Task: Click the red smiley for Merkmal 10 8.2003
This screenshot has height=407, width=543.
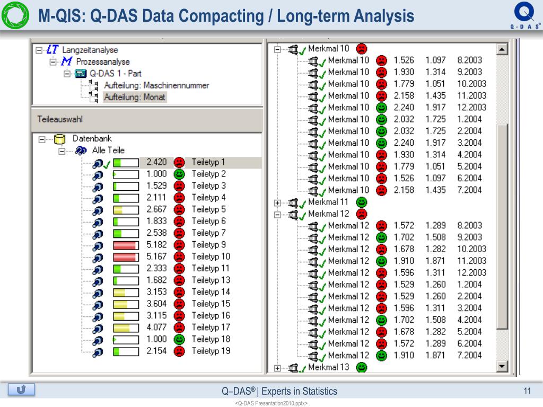Action: coord(381,60)
